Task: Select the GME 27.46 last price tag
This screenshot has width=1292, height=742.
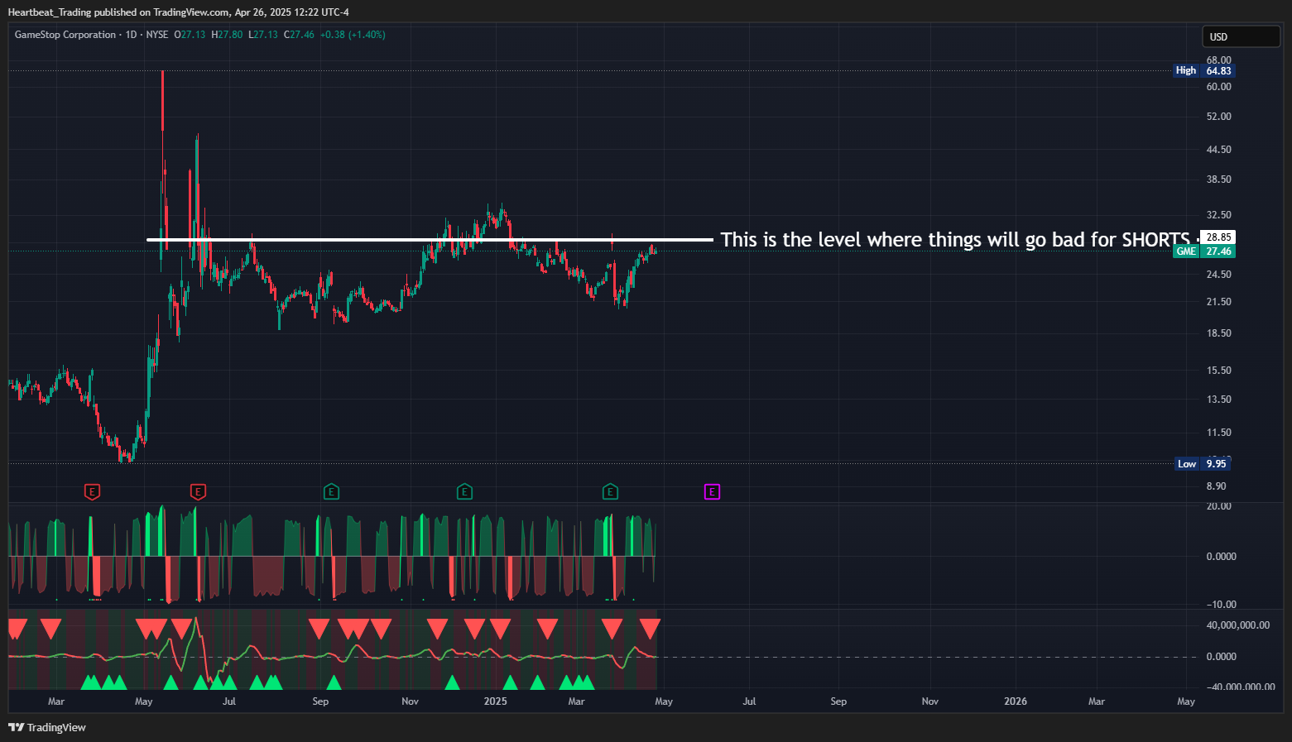Action: pyautogui.click(x=1204, y=251)
